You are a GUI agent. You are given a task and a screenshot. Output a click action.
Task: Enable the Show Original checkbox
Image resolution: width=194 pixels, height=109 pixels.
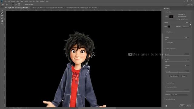[x=177, y=17]
